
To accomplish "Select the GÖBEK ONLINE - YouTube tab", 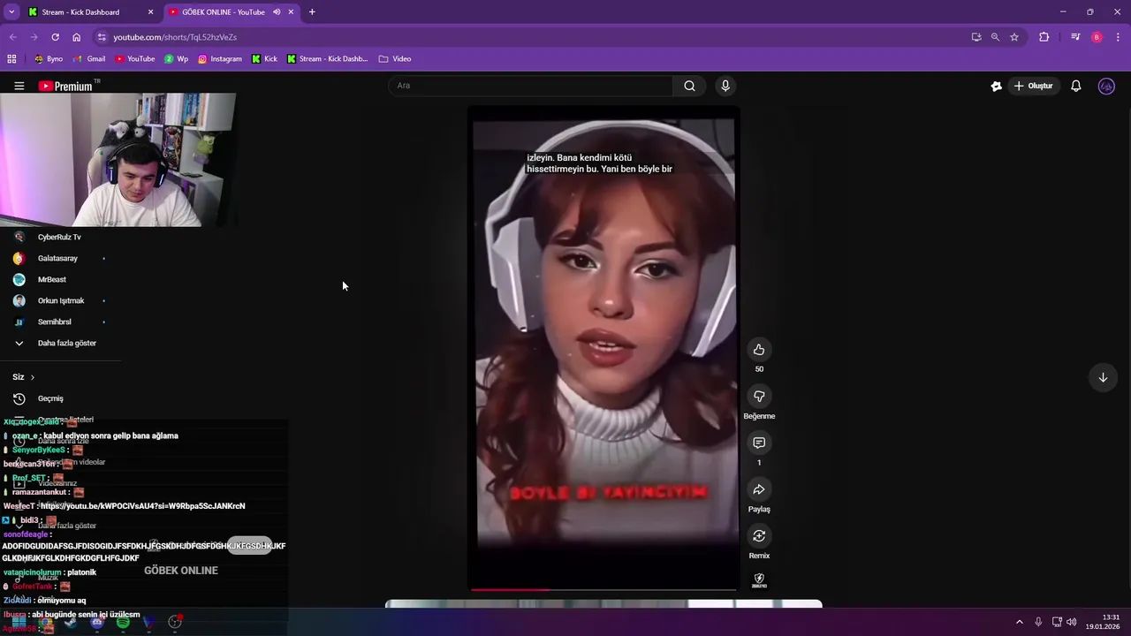I will pyautogui.click(x=232, y=12).
